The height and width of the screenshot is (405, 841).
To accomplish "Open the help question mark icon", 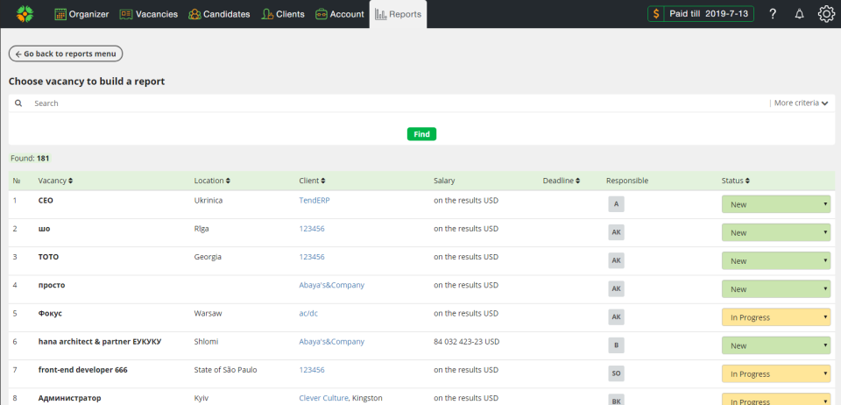I will (x=773, y=14).
